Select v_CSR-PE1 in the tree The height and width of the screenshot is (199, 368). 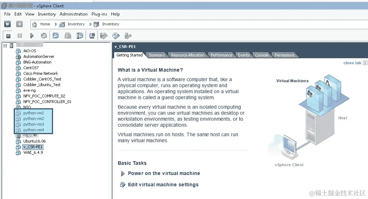pyautogui.click(x=33, y=147)
